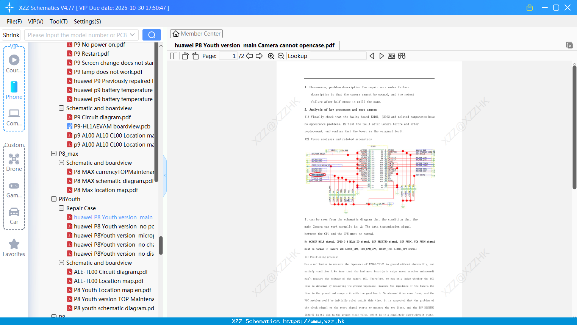
Task: Rotate the page clockwise
Action: 195,56
